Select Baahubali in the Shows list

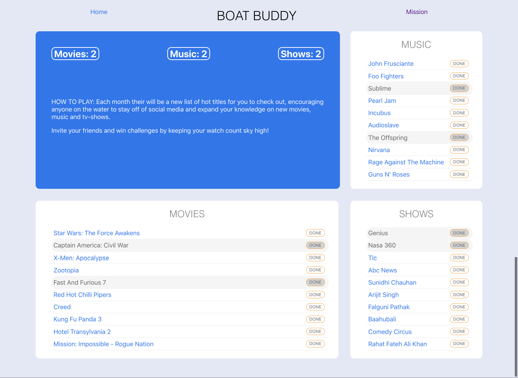[x=382, y=319]
